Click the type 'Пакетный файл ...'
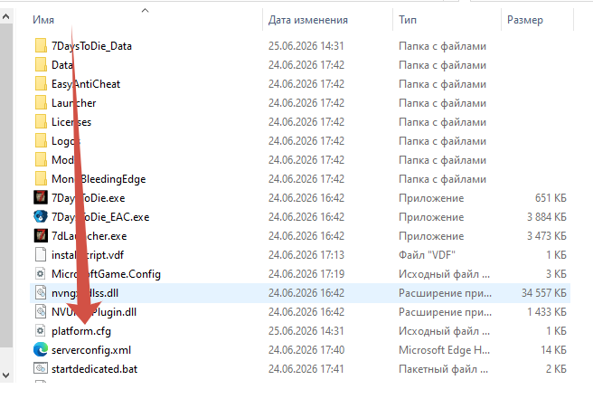Image resolution: width=593 pixels, height=399 pixels. (443, 369)
